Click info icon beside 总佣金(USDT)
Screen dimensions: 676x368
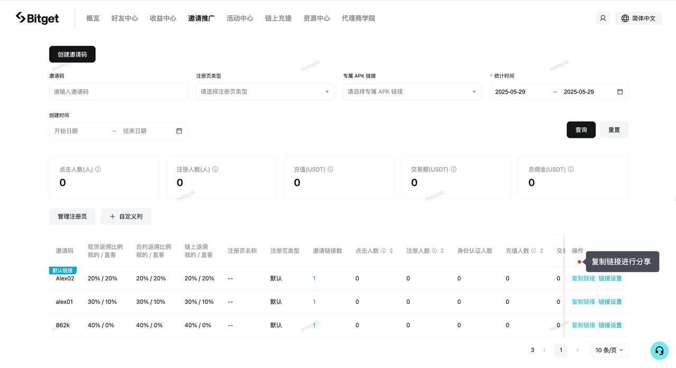[571, 169]
